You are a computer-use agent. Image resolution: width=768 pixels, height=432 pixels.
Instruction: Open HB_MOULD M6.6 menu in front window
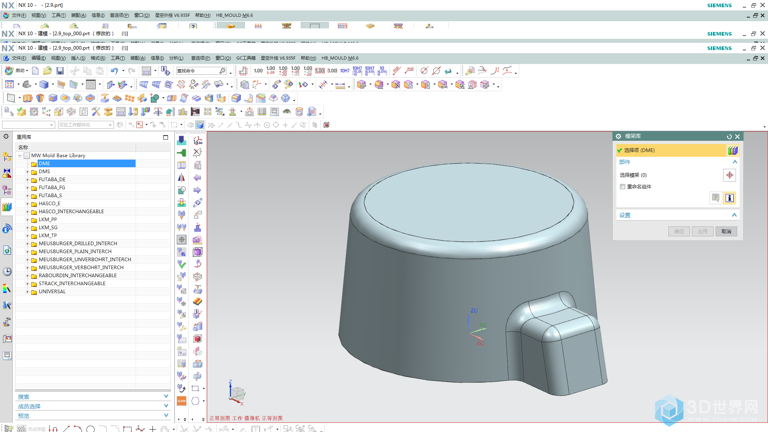pos(340,58)
